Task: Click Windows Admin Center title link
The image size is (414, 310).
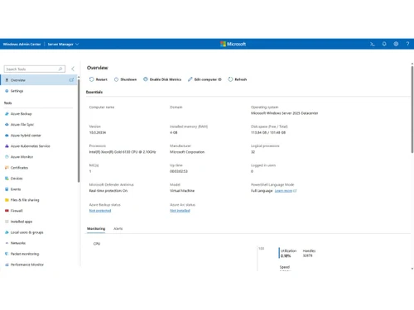Action: [x=22, y=44]
